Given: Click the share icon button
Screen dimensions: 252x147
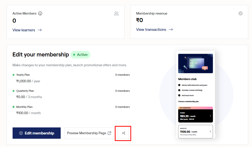Looking at the screenshot, I should point(123,133).
